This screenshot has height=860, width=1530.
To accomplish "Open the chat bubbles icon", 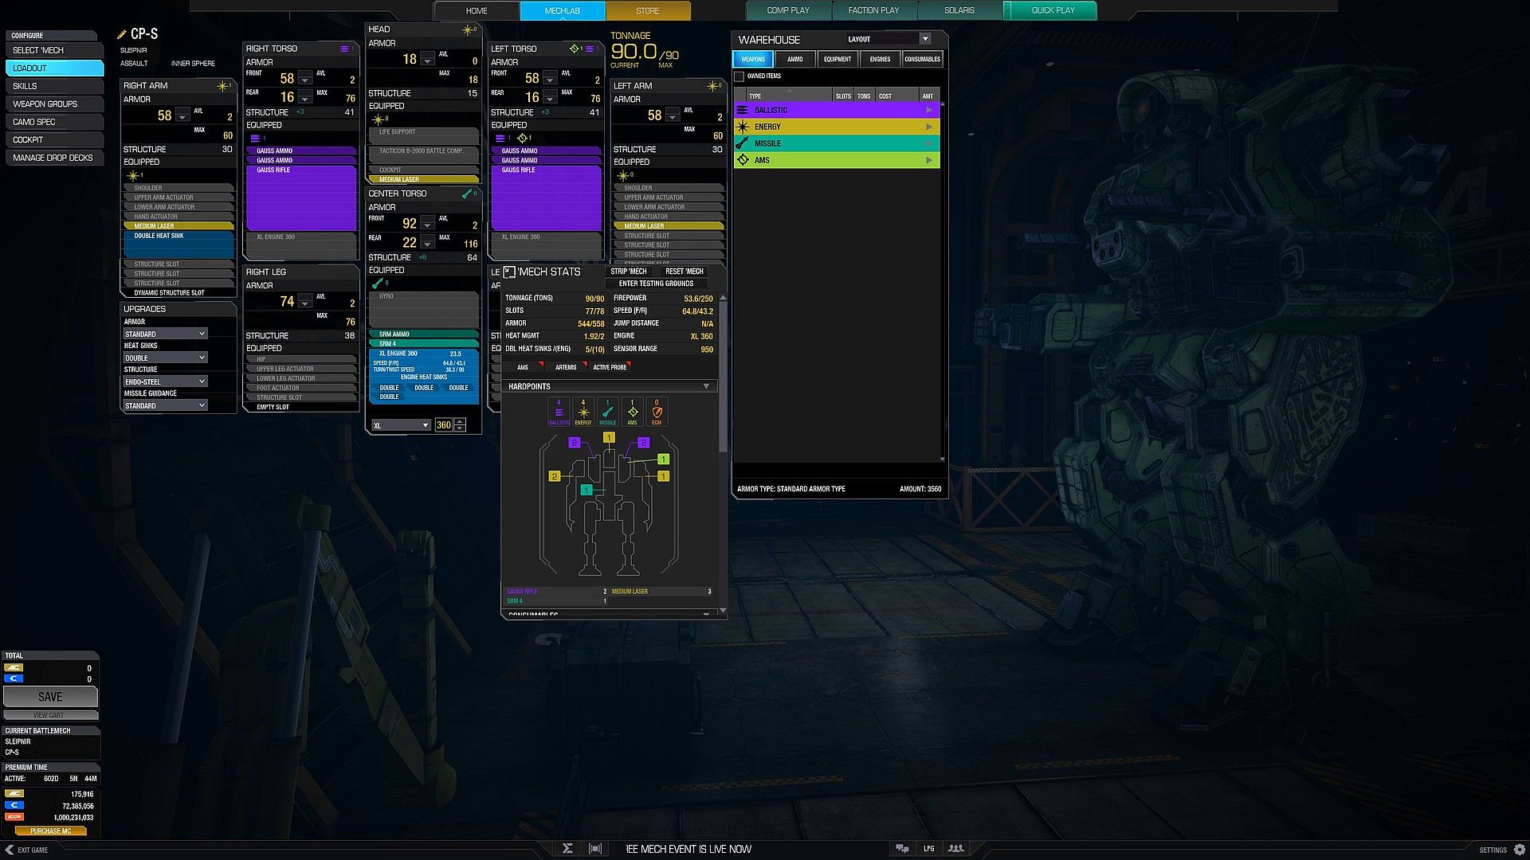I will (902, 849).
